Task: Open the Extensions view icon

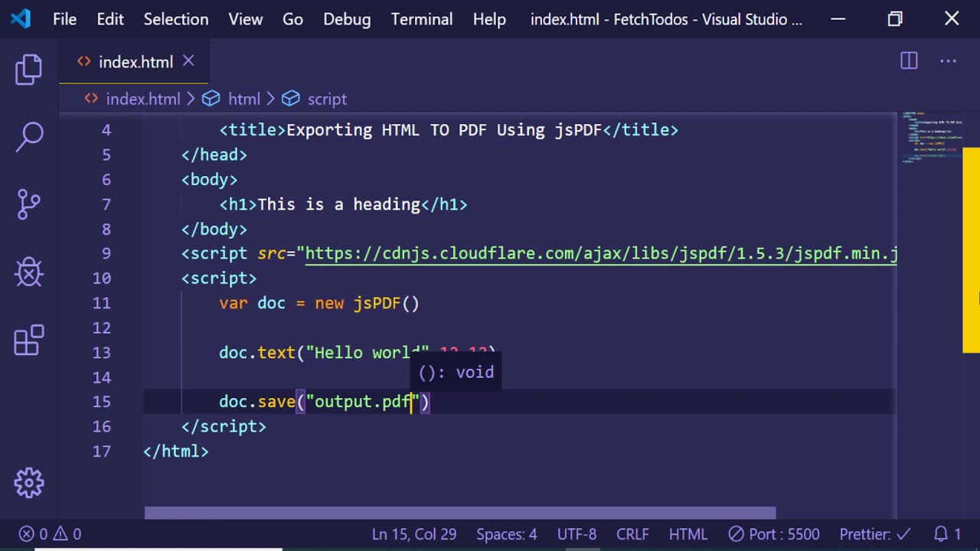Action: pyautogui.click(x=29, y=340)
